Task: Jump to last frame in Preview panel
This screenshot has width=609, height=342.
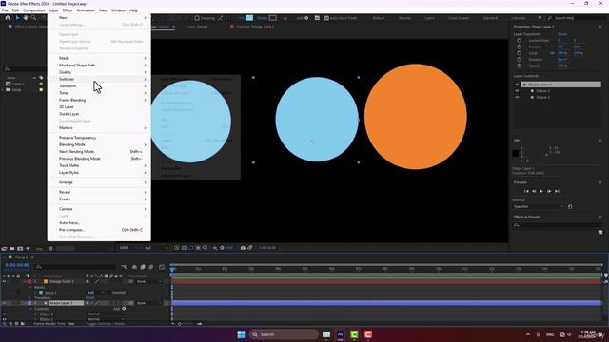Action: click(x=557, y=191)
